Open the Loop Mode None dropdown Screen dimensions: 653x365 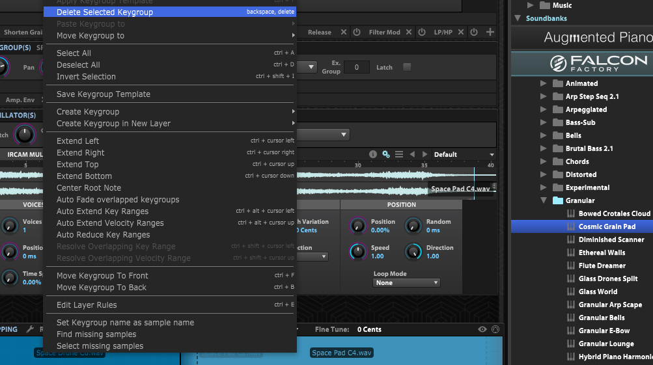point(406,282)
